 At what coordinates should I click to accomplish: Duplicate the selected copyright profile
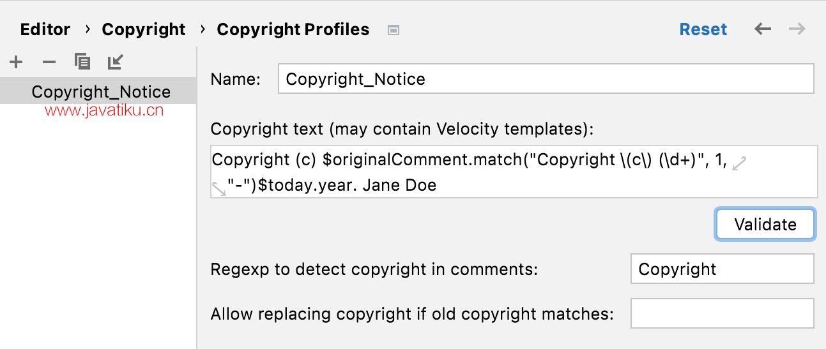[82, 61]
